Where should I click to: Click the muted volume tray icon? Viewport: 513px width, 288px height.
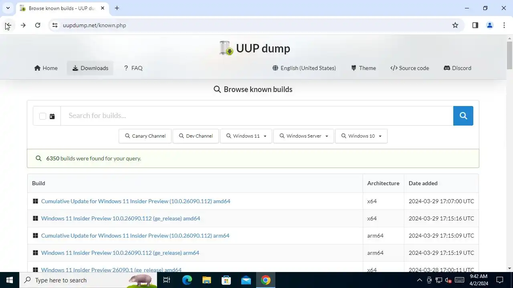click(449, 280)
